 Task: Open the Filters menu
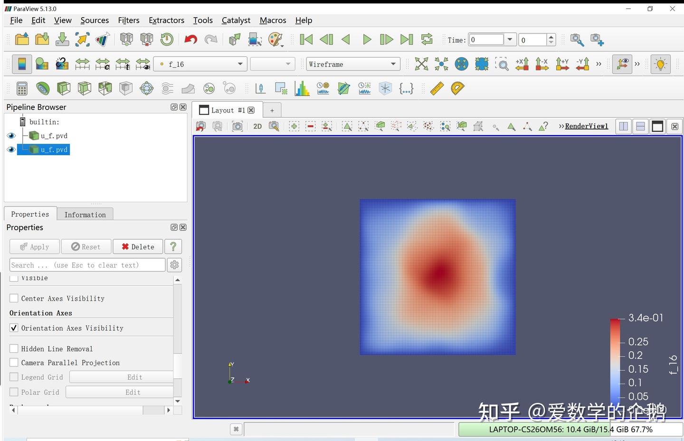pyautogui.click(x=129, y=20)
